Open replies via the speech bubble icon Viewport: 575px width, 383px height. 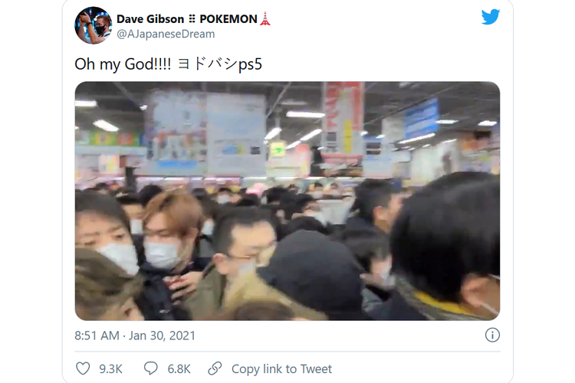pos(151,368)
